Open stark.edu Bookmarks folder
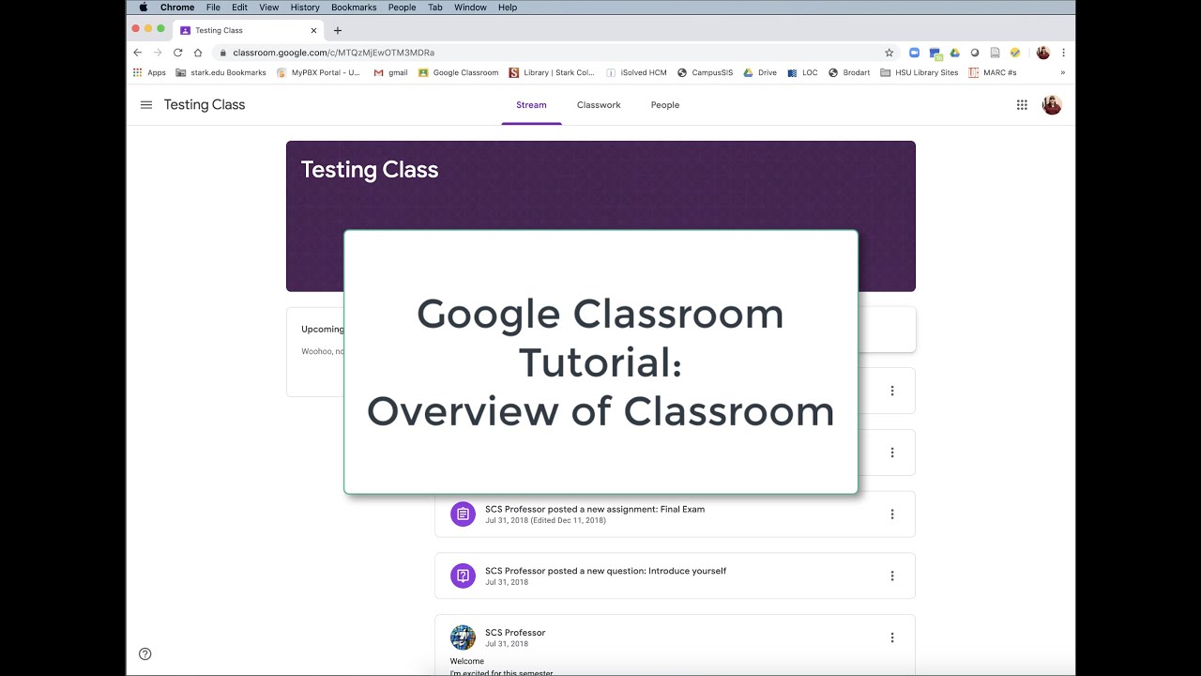The height and width of the screenshot is (676, 1201). (x=221, y=72)
